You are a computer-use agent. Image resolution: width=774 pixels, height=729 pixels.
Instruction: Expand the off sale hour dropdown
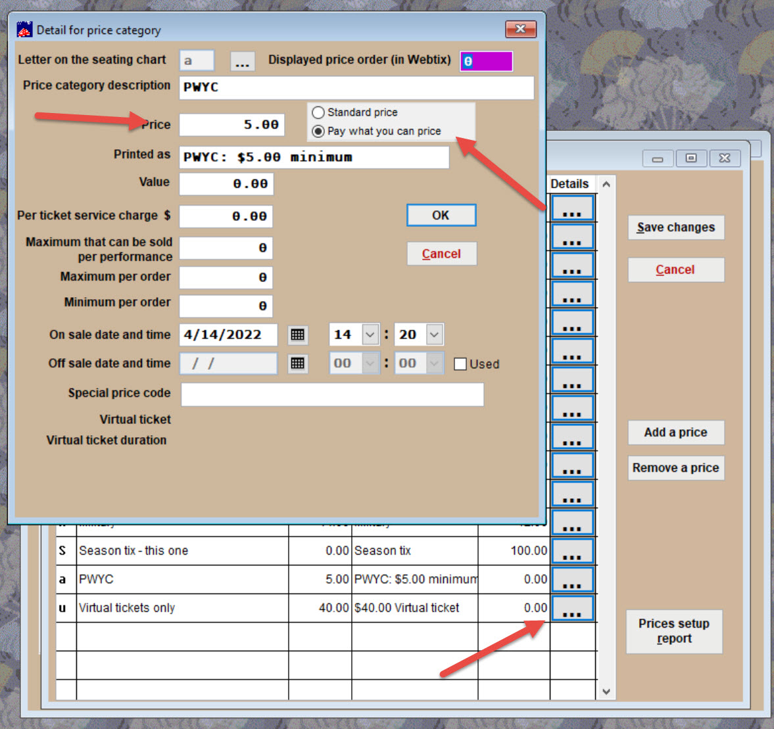coord(370,364)
